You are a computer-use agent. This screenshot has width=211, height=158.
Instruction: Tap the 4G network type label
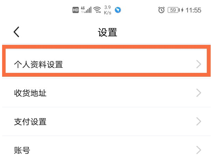click(83, 8)
